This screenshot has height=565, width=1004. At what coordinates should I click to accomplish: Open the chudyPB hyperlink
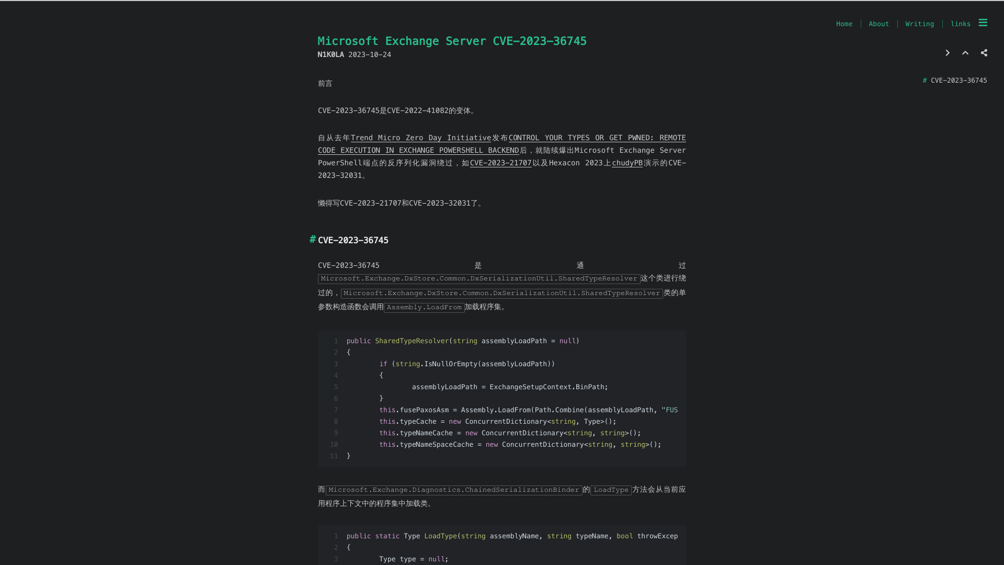tap(627, 163)
